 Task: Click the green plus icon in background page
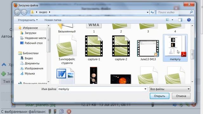(3, 74)
